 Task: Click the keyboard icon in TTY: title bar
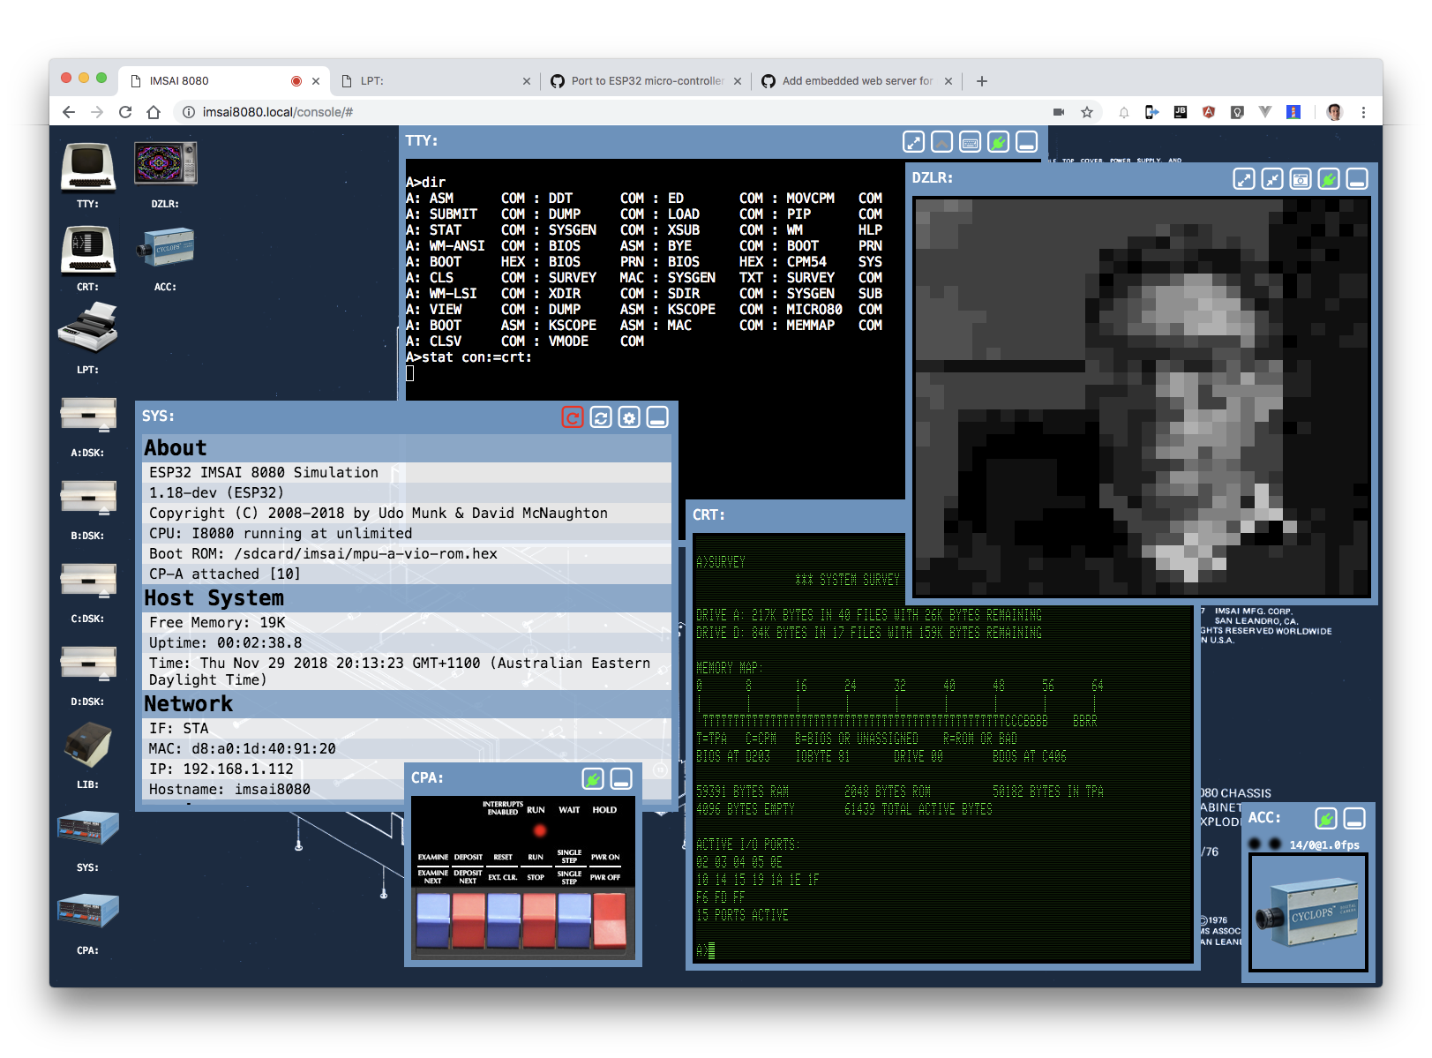(970, 142)
